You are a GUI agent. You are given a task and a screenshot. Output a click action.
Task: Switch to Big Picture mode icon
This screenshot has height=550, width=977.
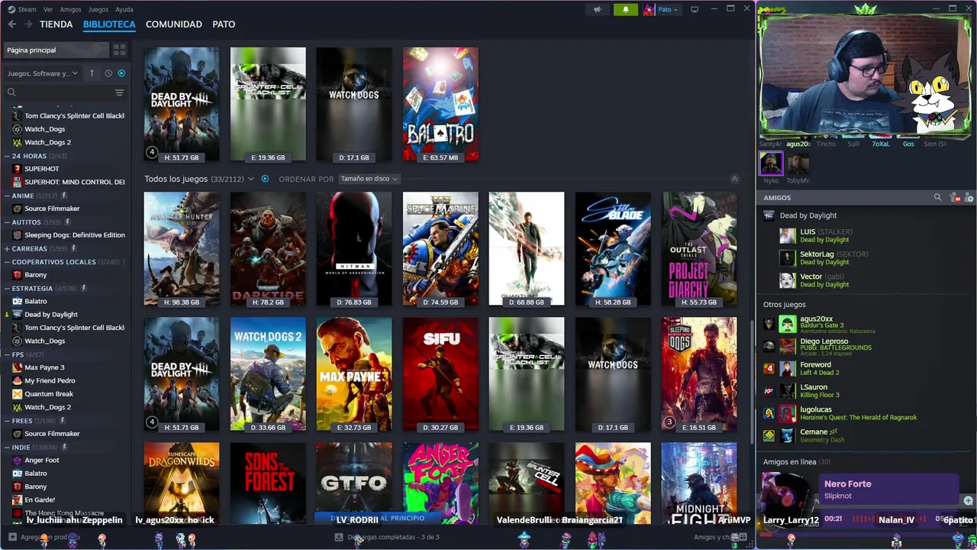pyautogui.click(x=694, y=9)
